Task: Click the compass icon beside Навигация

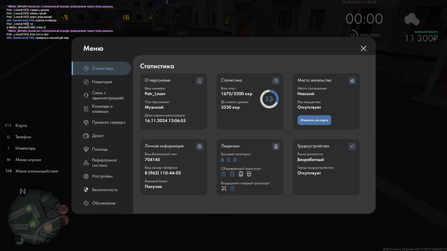Action: [86, 82]
